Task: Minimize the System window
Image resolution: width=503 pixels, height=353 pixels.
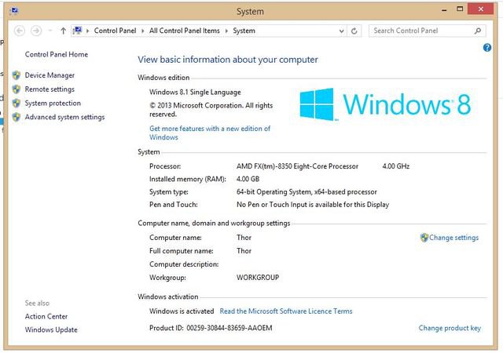Action: [444, 9]
